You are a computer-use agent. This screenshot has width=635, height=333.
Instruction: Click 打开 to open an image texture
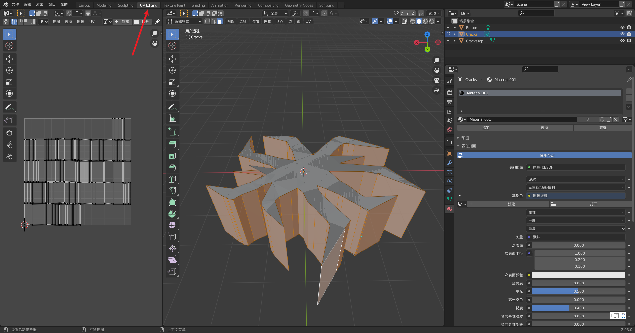coord(590,204)
